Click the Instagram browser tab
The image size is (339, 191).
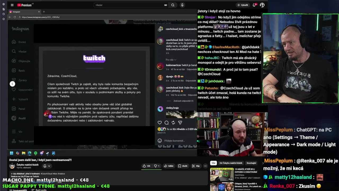click(24, 12)
